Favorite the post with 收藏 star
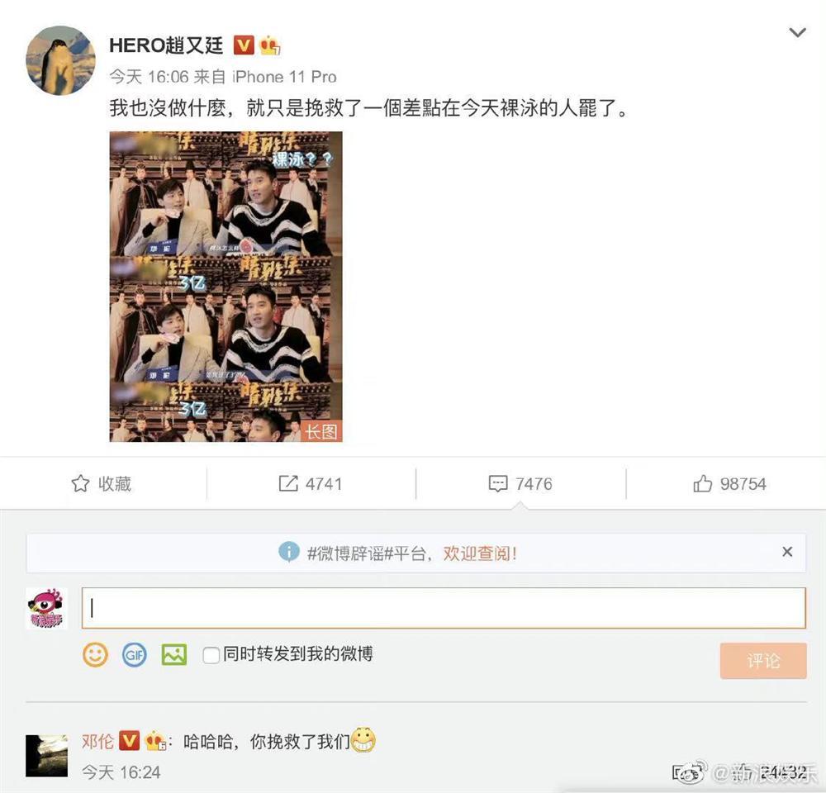 [101, 483]
